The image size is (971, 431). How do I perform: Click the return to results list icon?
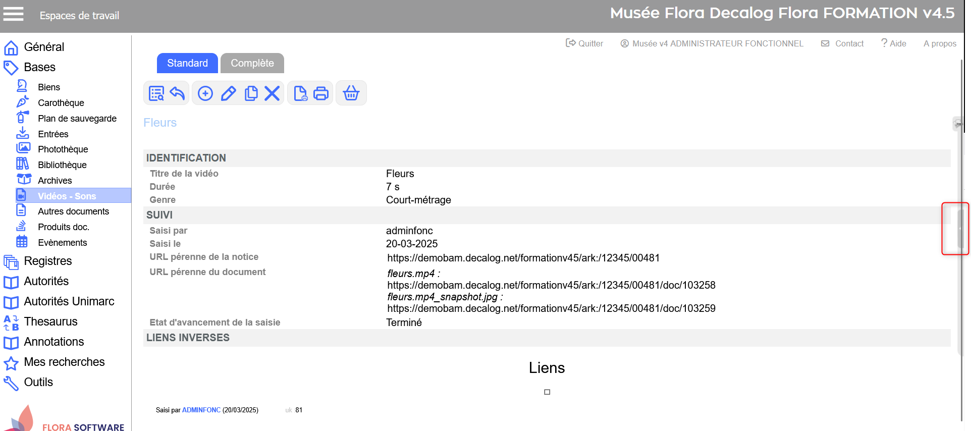156,93
